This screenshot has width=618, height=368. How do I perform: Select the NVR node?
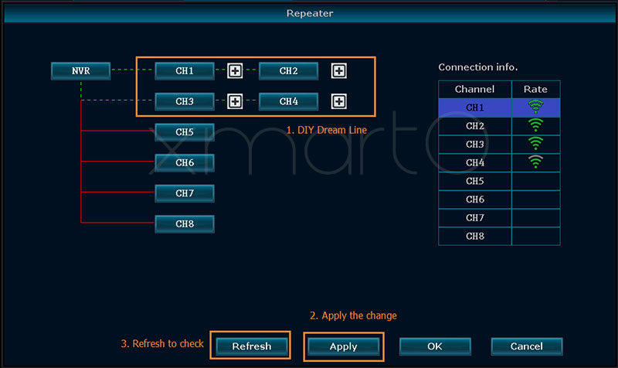point(81,71)
